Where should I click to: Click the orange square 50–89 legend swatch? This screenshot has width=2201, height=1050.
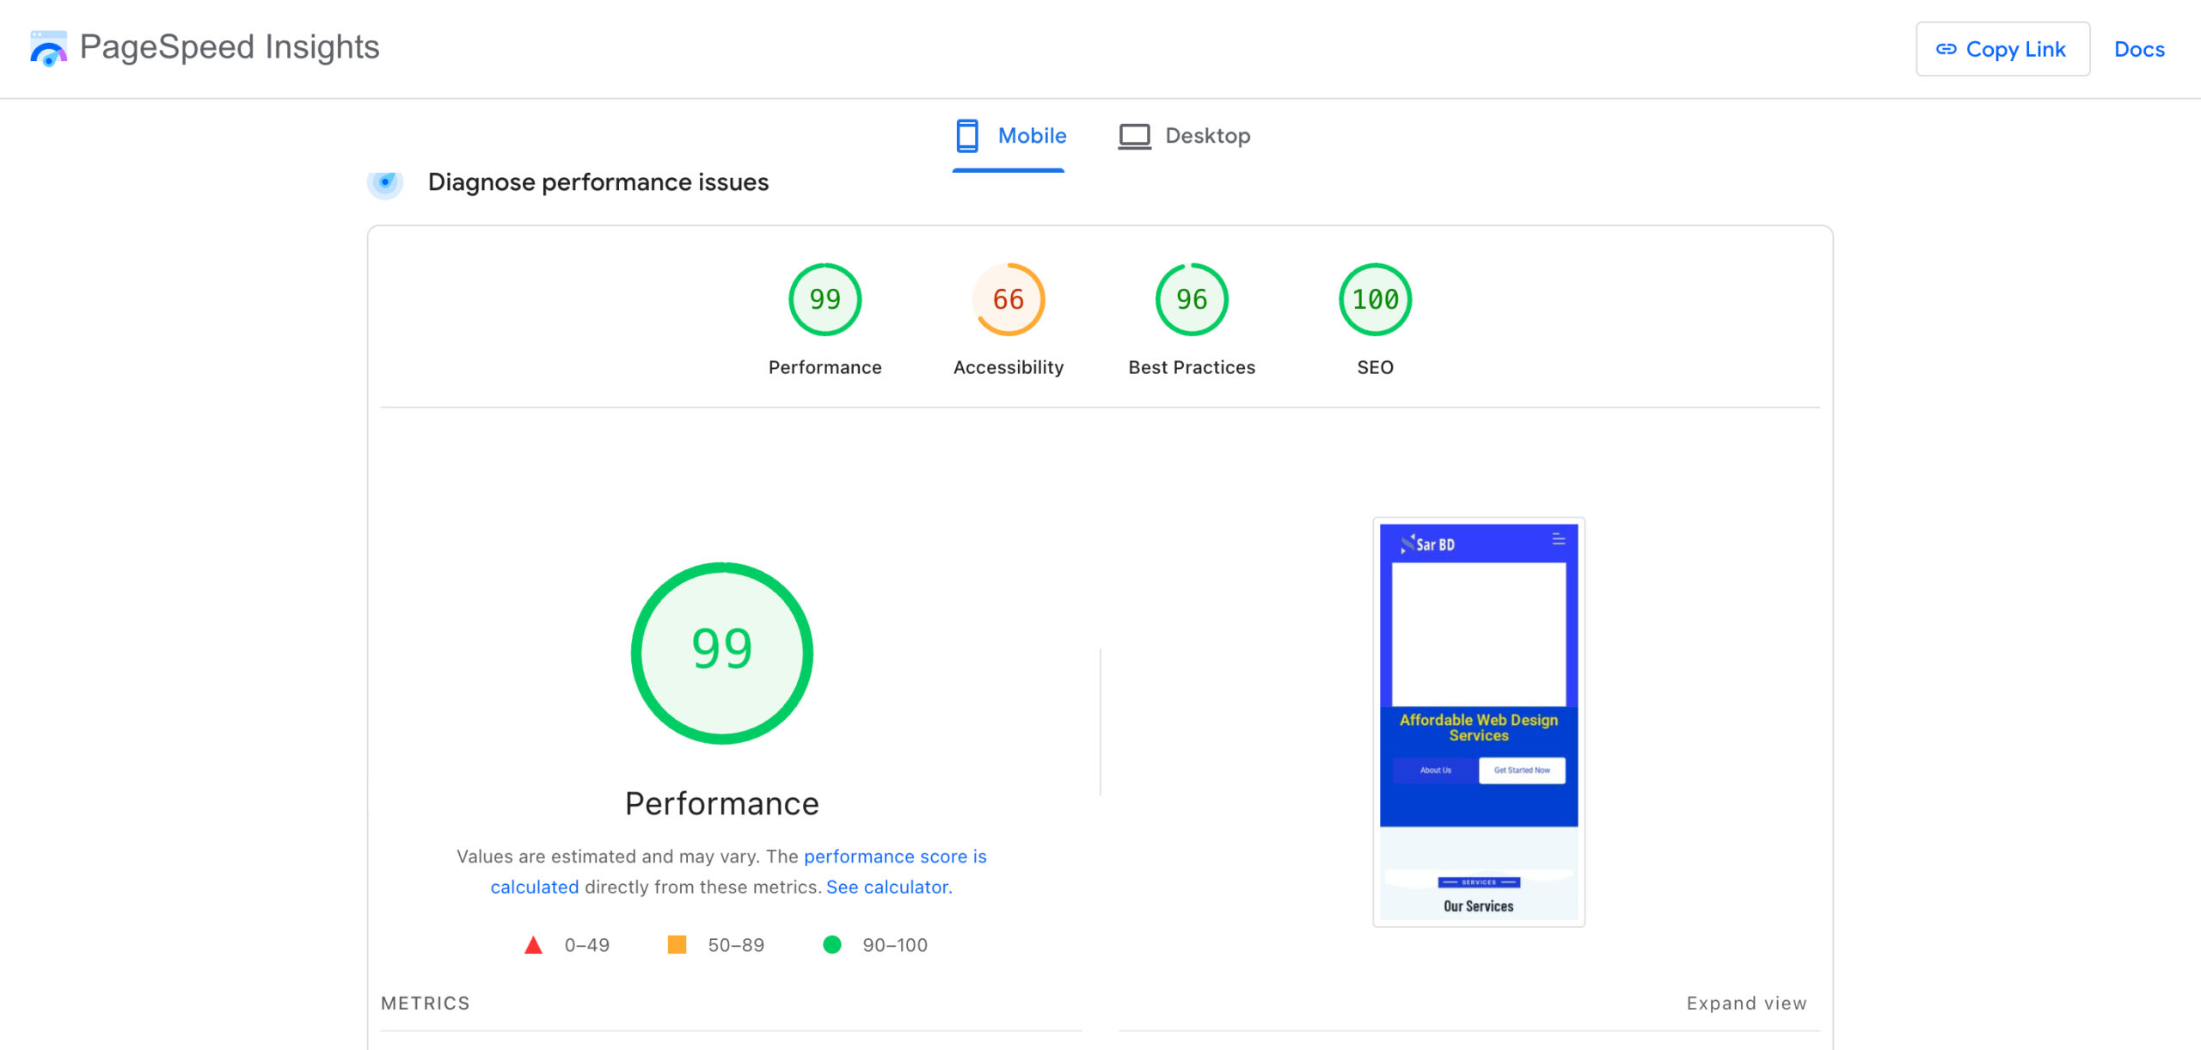(677, 945)
